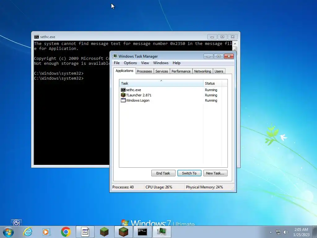Open the Help menu in Task Manager
The width and height of the screenshot is (317, 238).
coord(176,63)
